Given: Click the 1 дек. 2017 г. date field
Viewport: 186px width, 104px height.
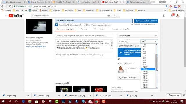Looking at the screenshot, I should coord(129,41).
